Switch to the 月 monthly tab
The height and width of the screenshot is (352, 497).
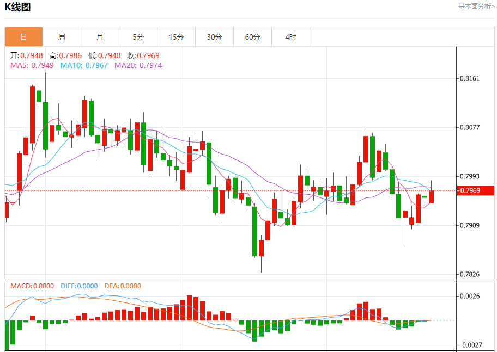[100, 37]
